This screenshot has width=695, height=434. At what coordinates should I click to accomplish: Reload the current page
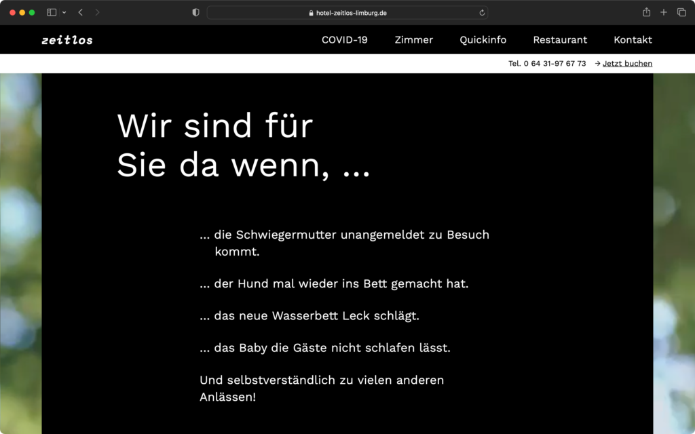(x=481, y=12)
